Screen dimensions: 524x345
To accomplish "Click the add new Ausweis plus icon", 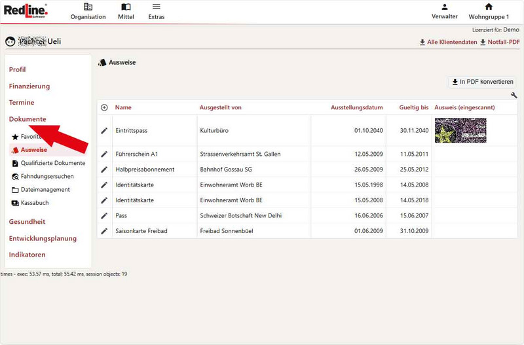I will [x=104, y=107].
